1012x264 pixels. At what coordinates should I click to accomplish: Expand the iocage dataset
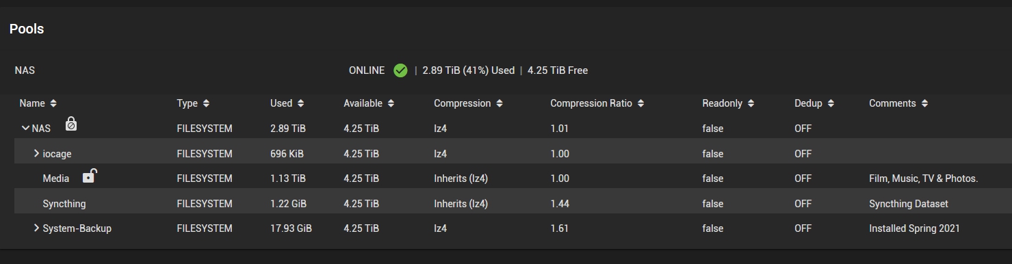click(x=36, y=153)
